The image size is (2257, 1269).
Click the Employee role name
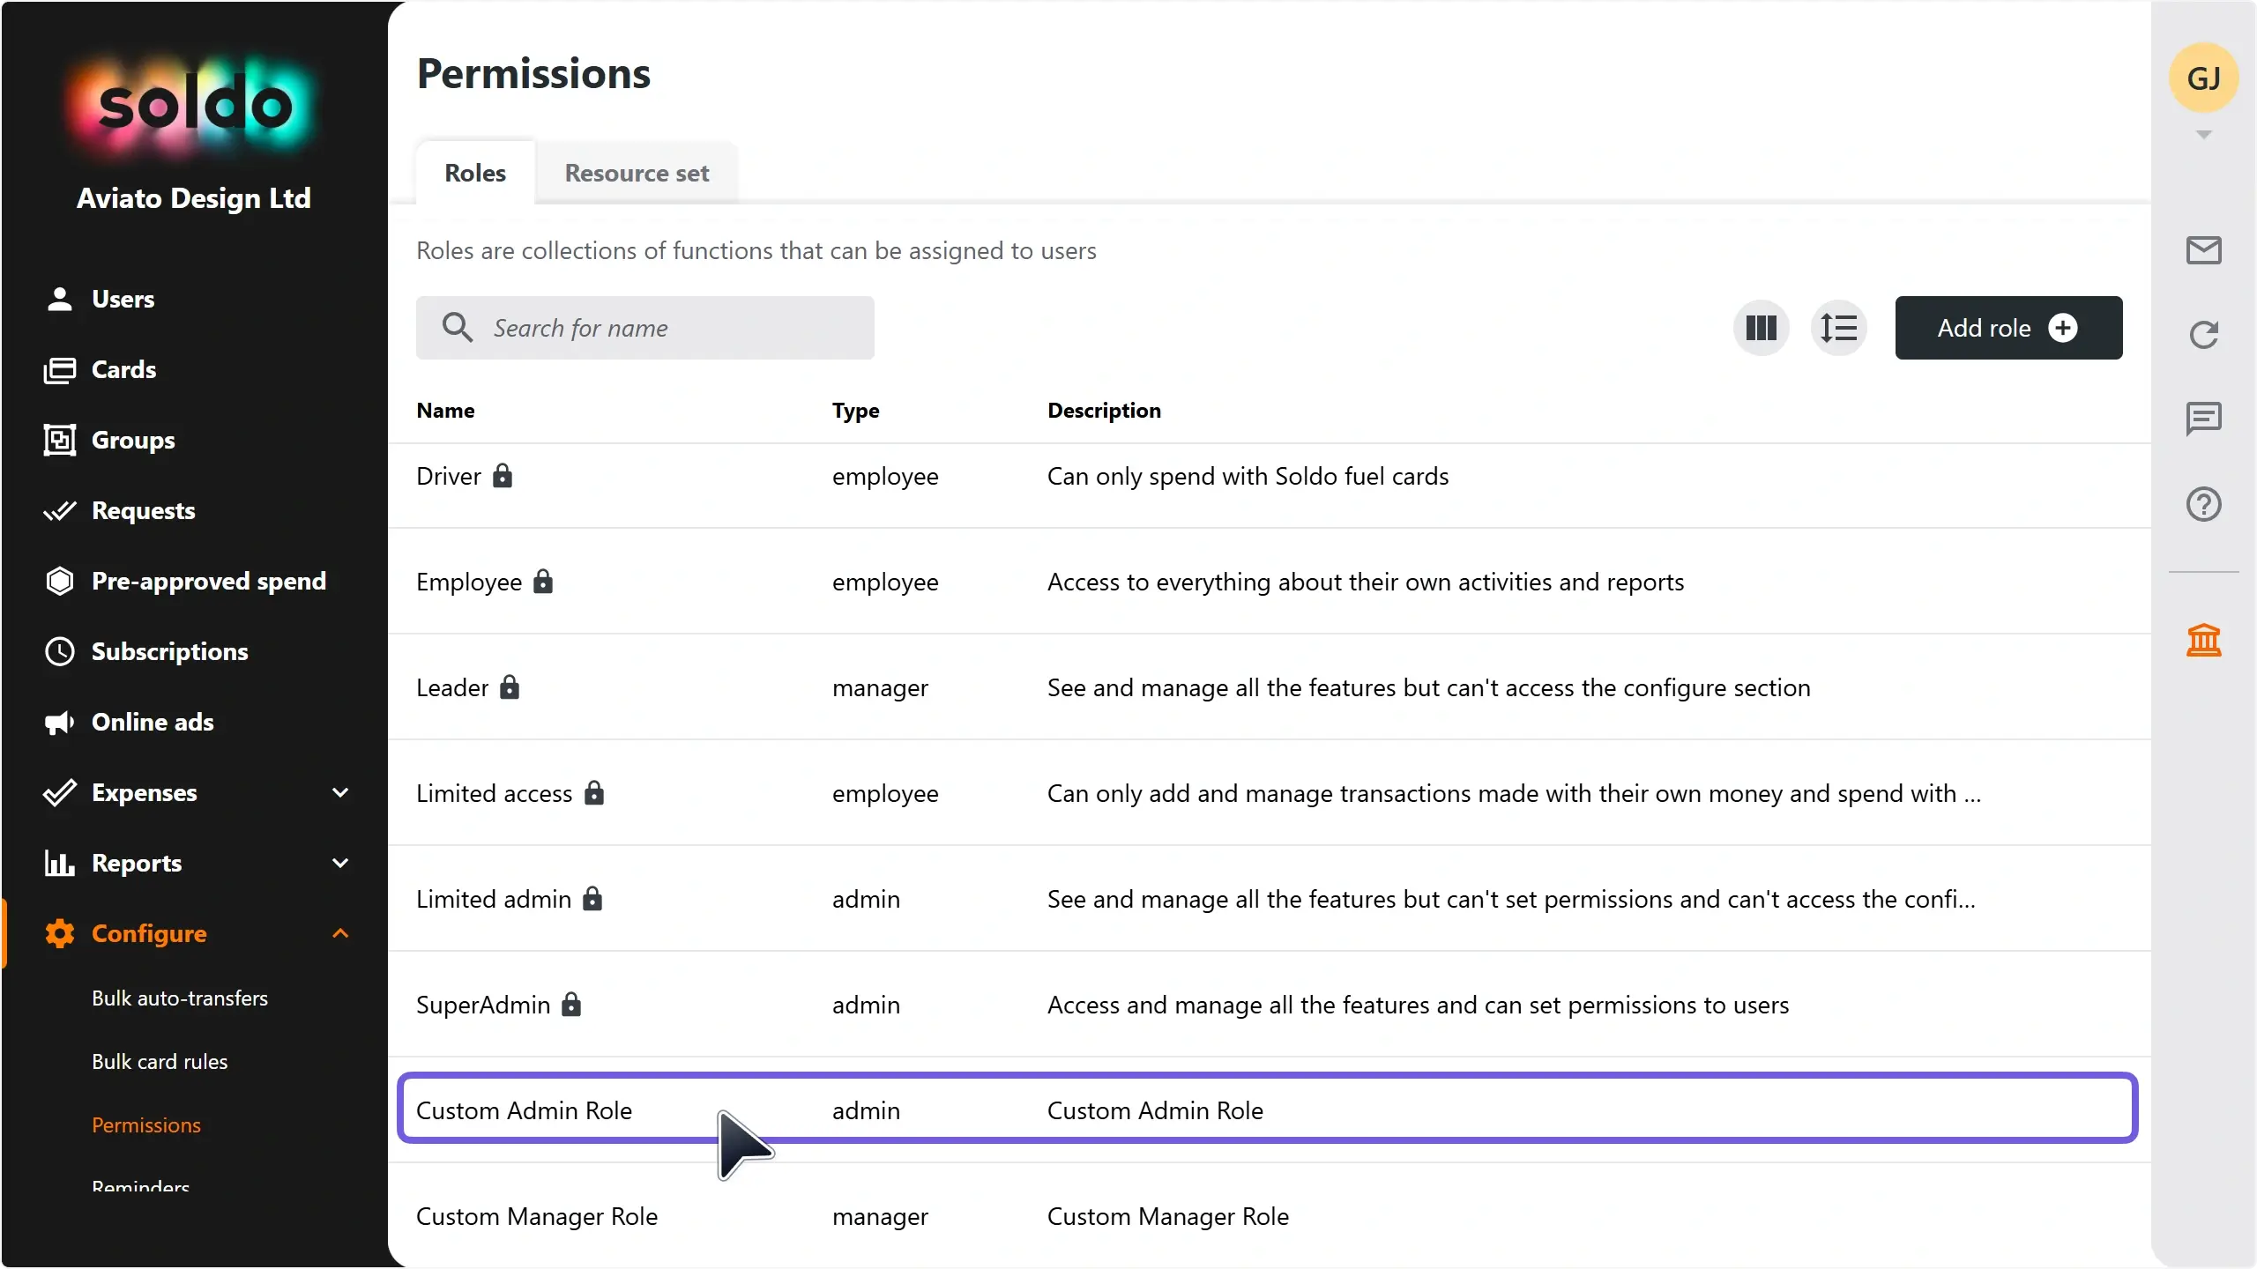point(469,582)
